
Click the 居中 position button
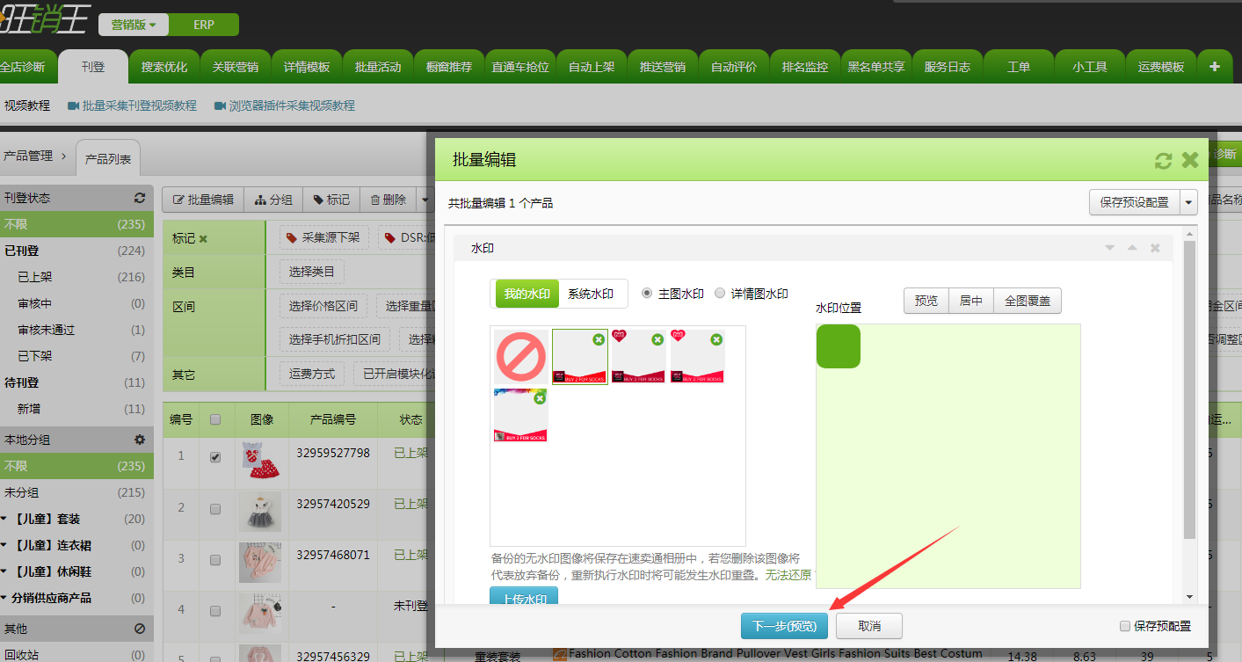click(971, 301)
